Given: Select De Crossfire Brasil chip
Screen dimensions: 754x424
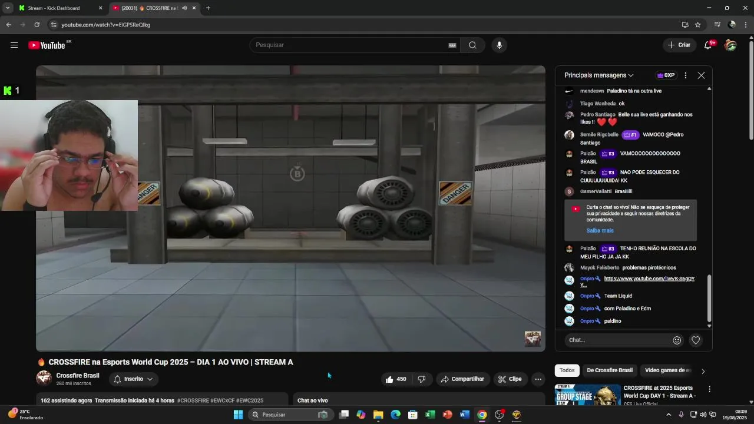Looking at the screenshot, I should pos(610,370).
